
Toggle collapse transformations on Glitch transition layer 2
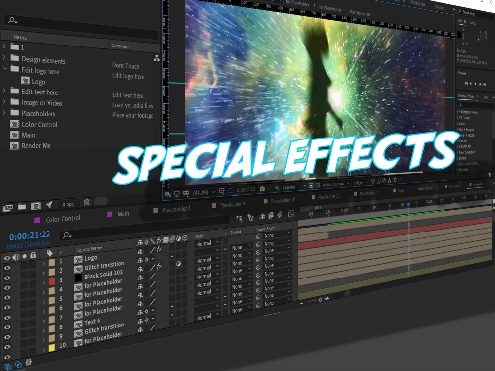(x=147, y=260)
